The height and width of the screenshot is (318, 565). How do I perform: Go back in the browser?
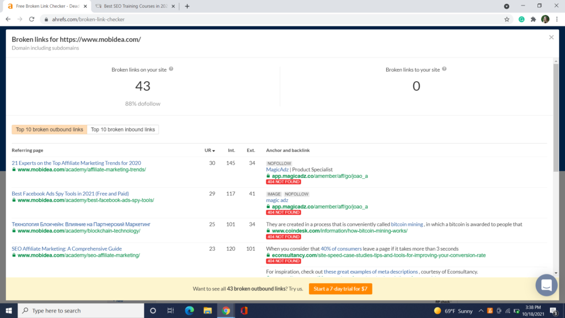point(8,19)
